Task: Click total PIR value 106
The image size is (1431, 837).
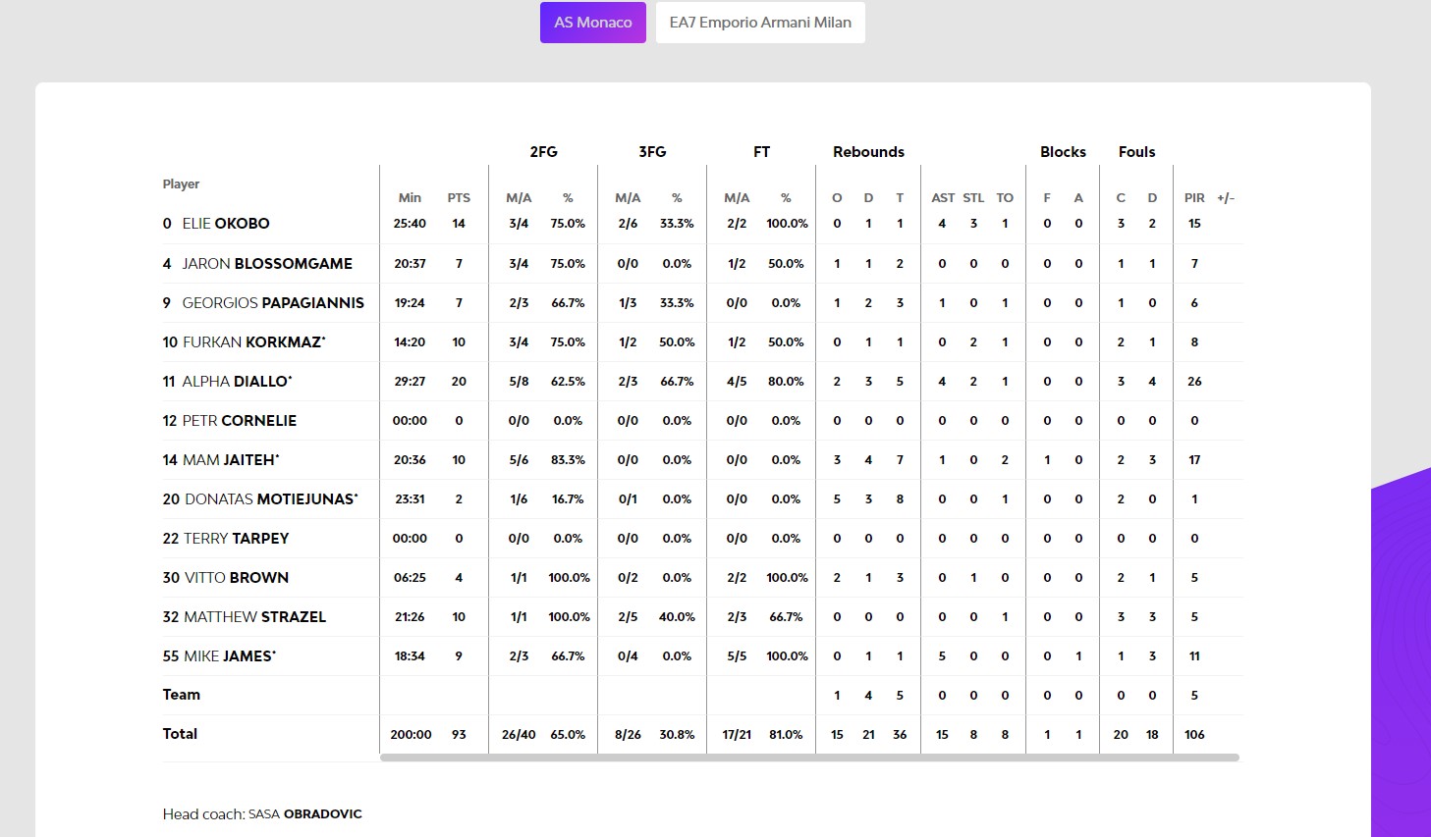Action: click(x=1194, y=734)
